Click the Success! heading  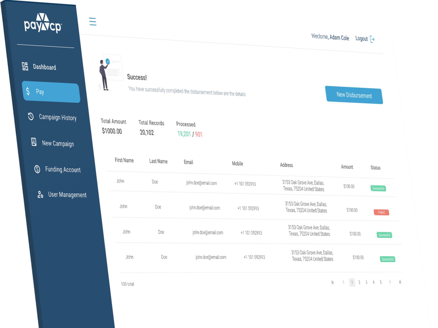click(x=137, y=77)
